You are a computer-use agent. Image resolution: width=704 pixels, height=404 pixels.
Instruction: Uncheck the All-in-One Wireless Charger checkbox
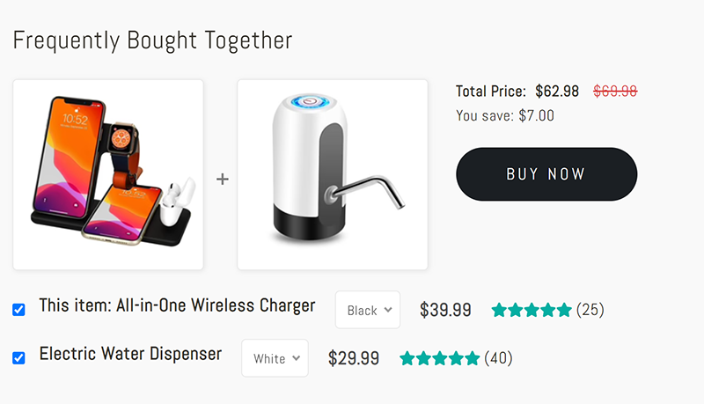(18, 310)
